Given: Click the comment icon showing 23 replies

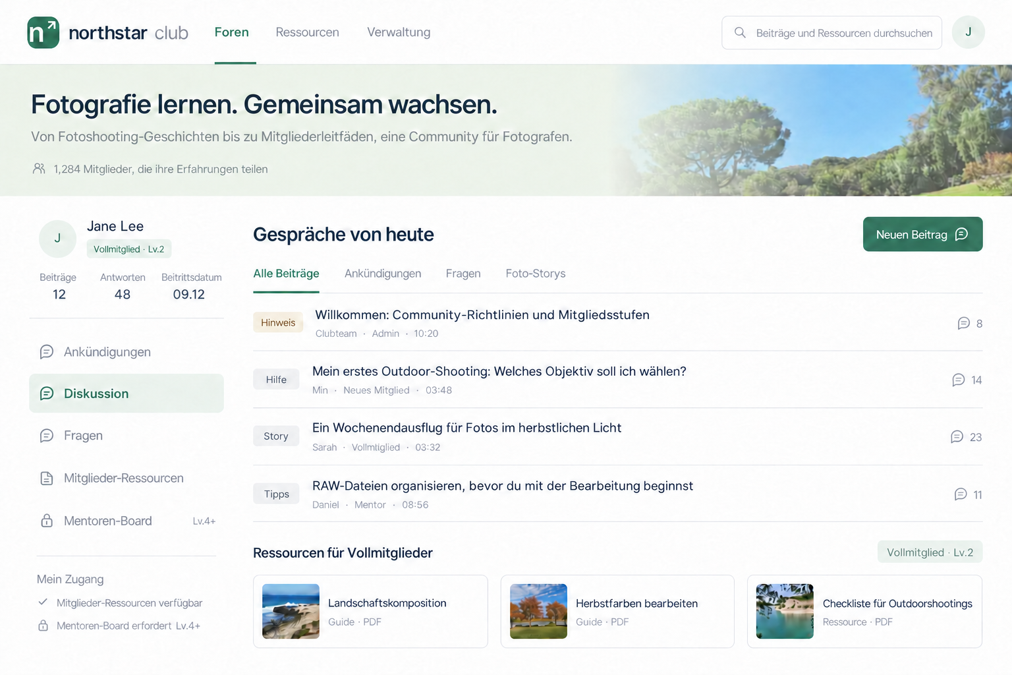Looking at the screenshot, I should 957,437.
